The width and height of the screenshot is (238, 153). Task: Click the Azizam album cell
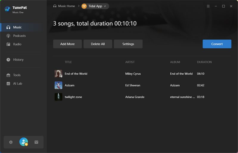click(175, 85)
